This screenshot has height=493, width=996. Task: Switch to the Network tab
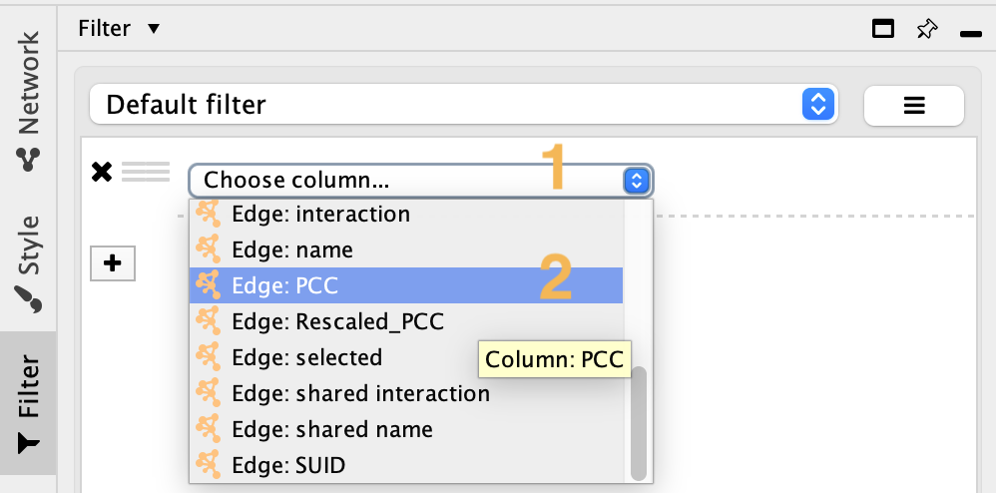click(x=28, y=100)
